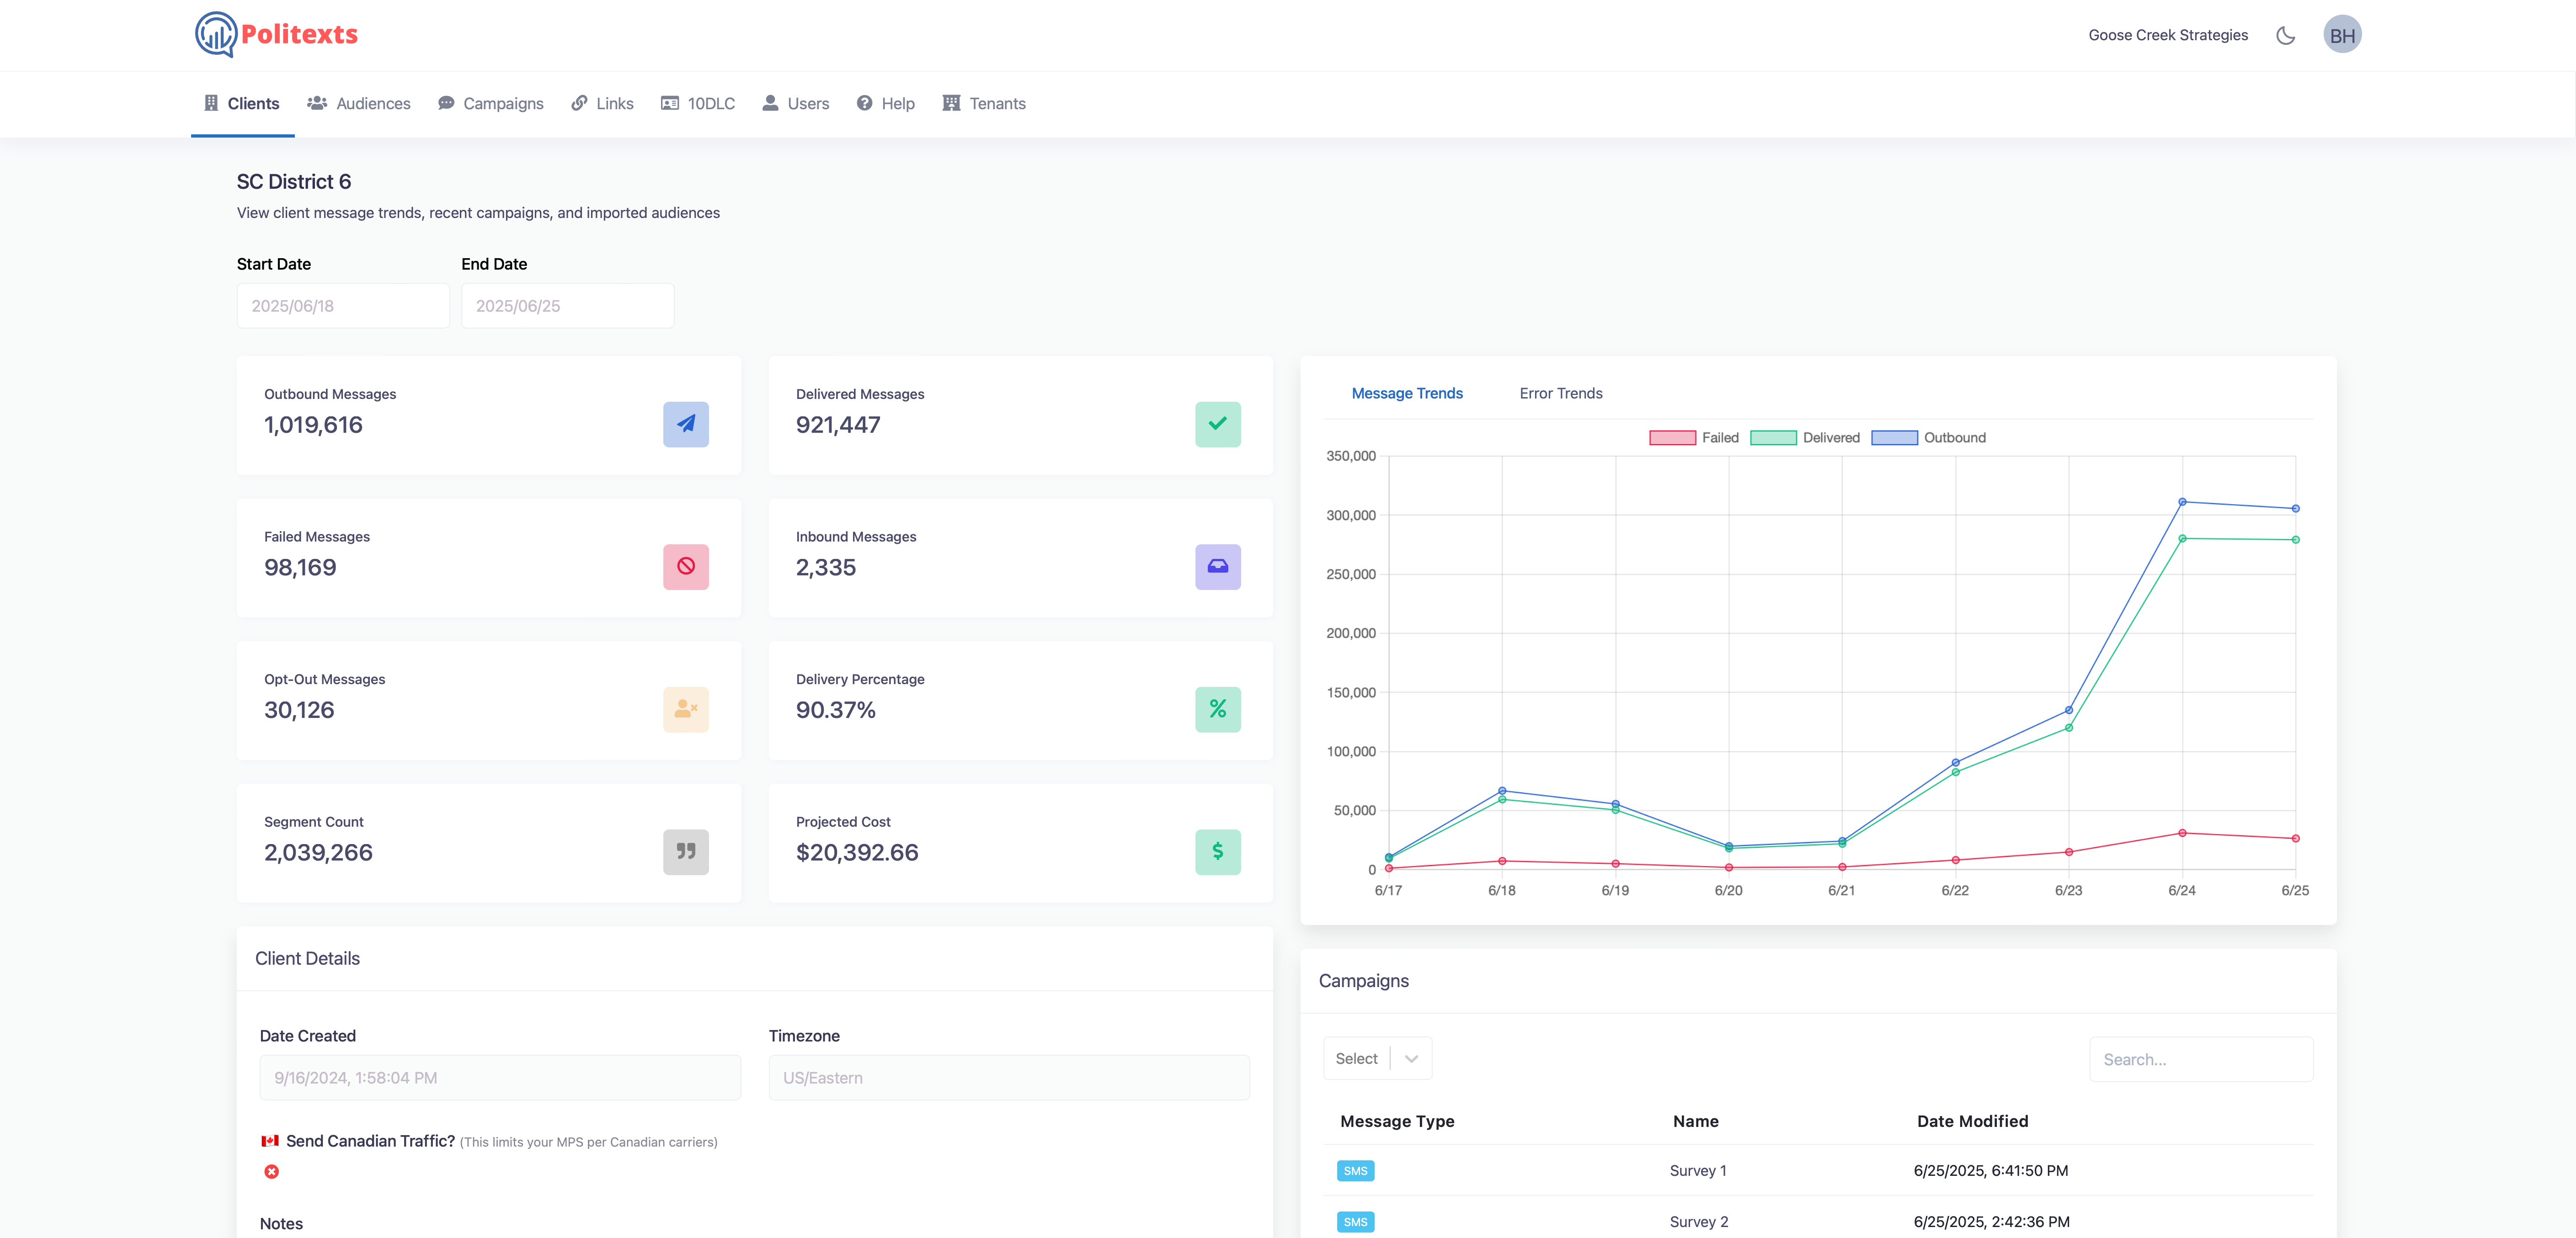Click the Inbound Messages value 2,335
2576x1238 pixels.
coord(825,568)
